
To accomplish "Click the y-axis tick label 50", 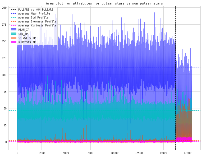I will [x=5, y=109].
